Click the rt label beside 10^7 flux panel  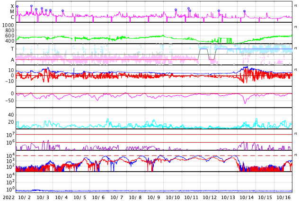(296, 134)
